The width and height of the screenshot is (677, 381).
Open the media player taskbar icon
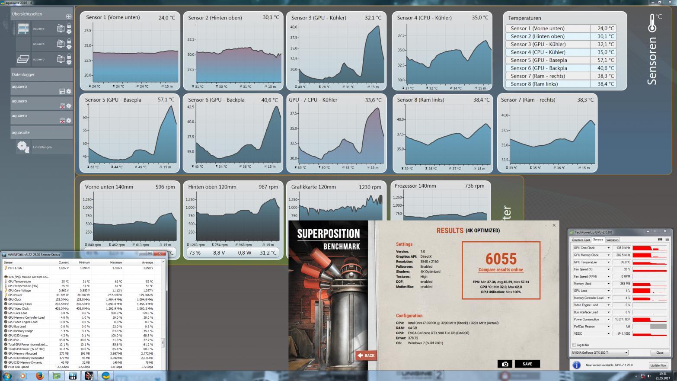point(23,375)
